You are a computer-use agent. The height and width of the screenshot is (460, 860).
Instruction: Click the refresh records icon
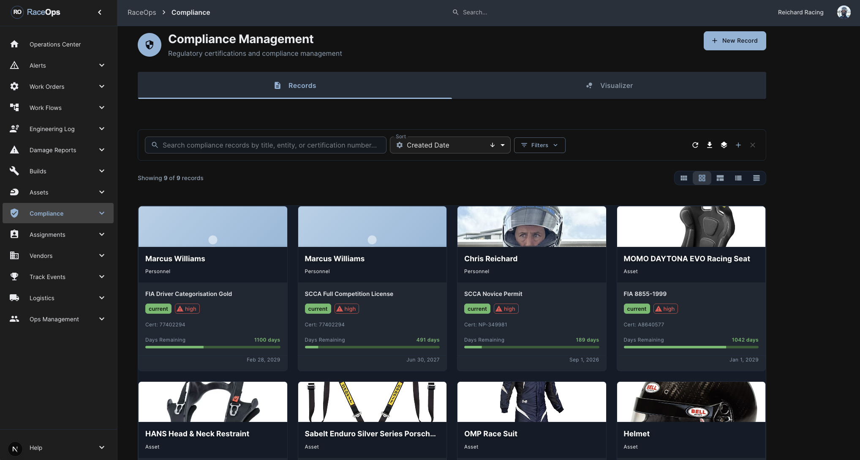coord(696,145)
